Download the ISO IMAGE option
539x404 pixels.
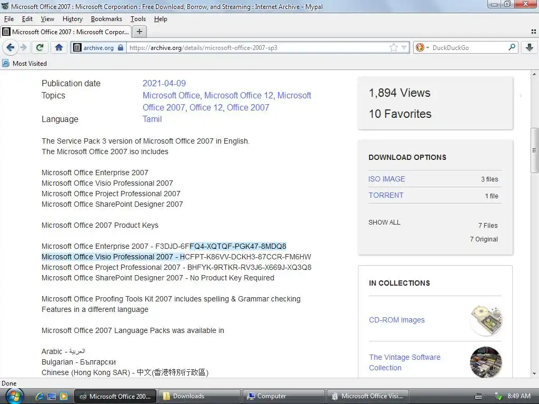pyautogui.click(x=387, y=179)
